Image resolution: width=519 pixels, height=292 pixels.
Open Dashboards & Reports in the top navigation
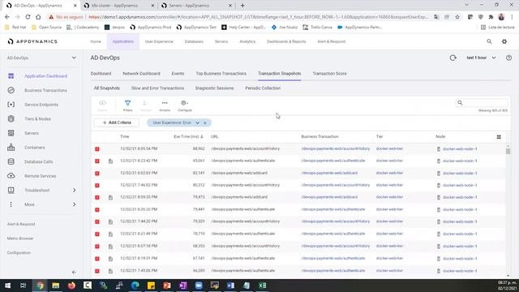pos(286,41)
